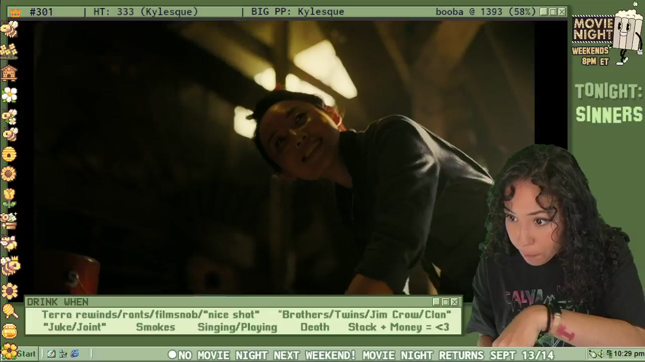This screenshot has width=645, height=362.
Task: Select the orange tulip icon
Action: (9, 198)
